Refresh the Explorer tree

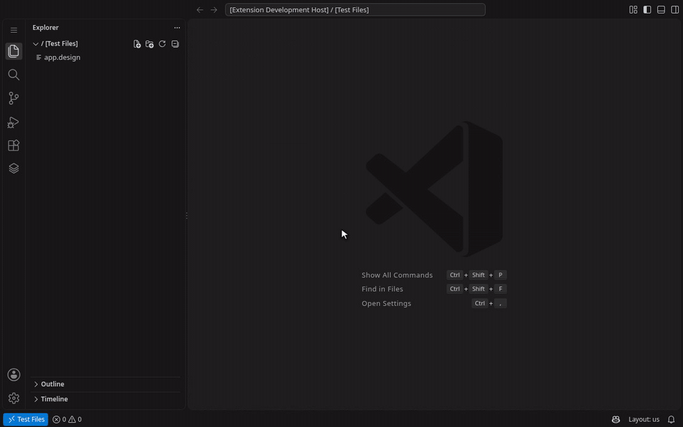(x=162, y=44)
